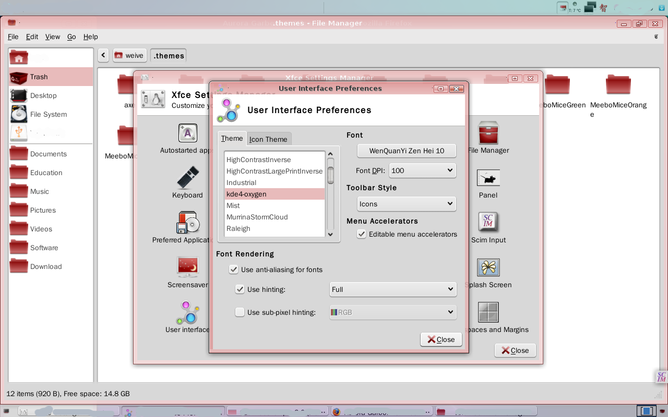Open Scim Input settings icon
The width and height of the screenshot is (668, 417).
click(x=488, y=222)
